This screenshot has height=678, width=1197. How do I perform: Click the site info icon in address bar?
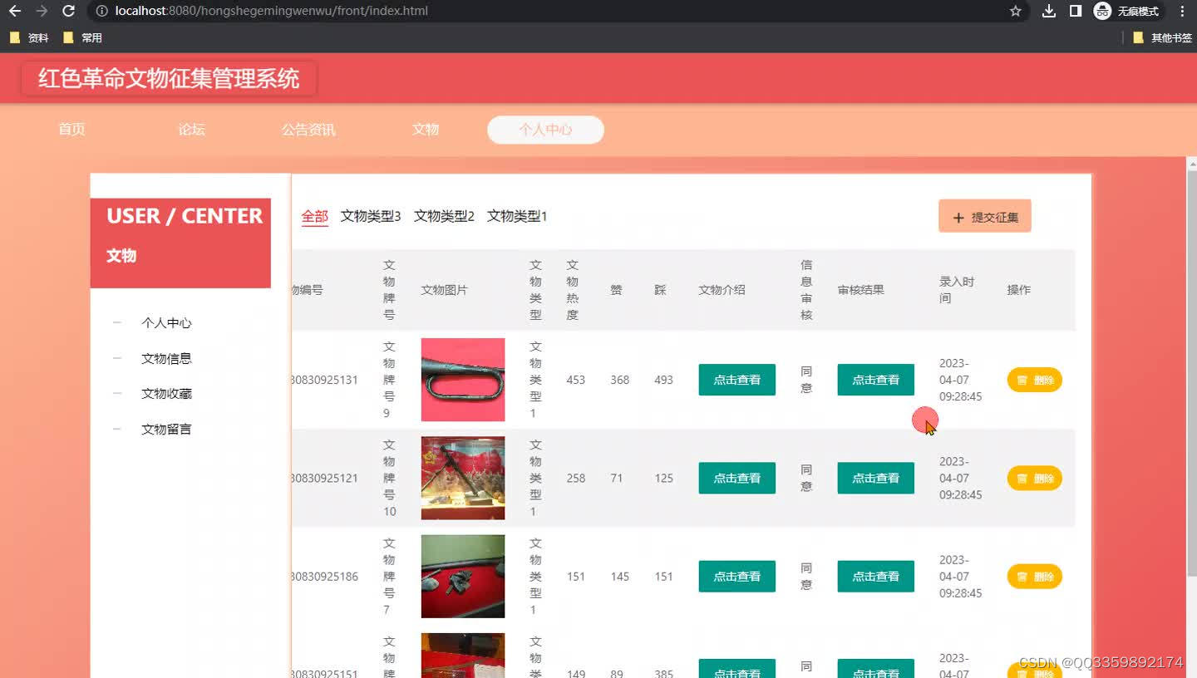coord(101,12)
